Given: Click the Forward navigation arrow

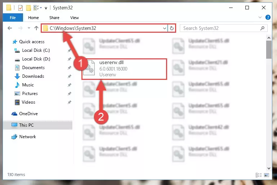Looking at the screenshot, I should tap(20, 28).
